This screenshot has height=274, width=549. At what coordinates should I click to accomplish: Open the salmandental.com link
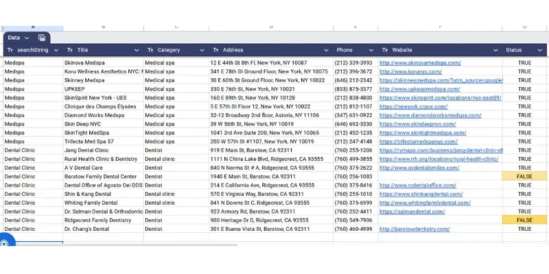(412, 212)
